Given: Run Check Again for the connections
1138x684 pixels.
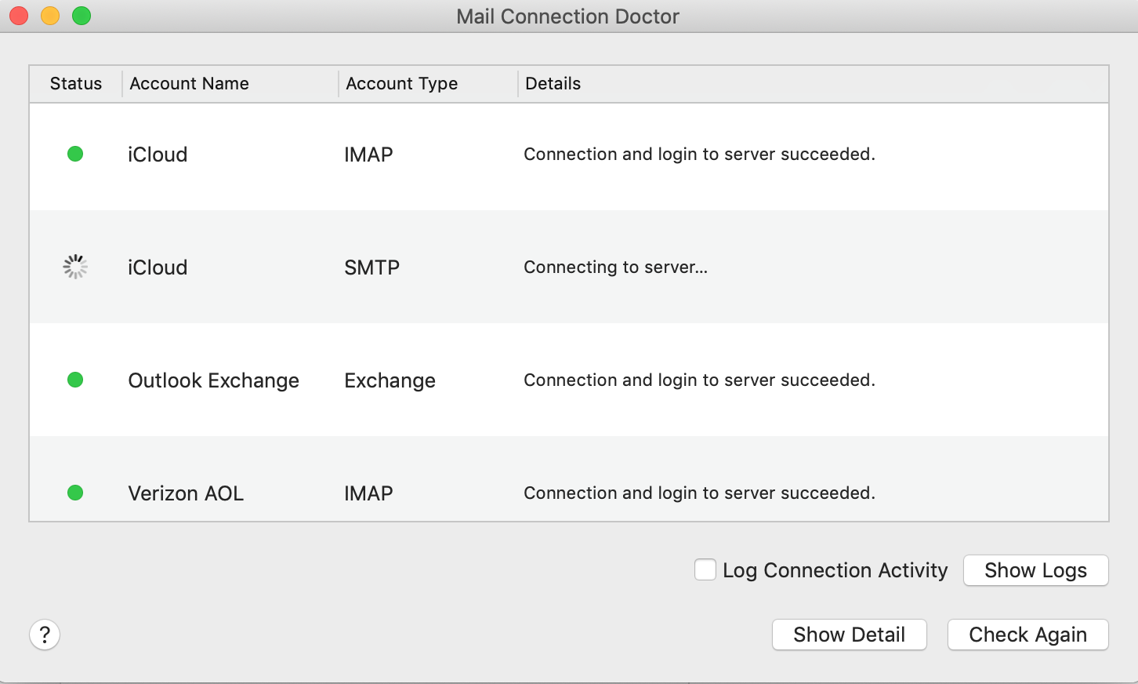Looking at the screenshot, I should 1027,635.
